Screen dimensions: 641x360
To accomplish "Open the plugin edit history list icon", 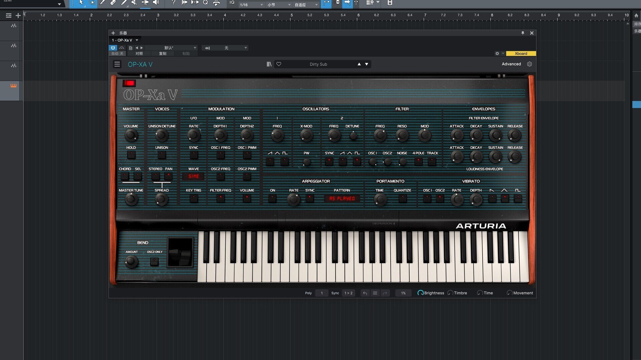I will click(x=375, y=293).
